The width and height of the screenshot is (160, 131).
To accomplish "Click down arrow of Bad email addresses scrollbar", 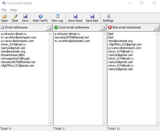I will tap(158, 123).
